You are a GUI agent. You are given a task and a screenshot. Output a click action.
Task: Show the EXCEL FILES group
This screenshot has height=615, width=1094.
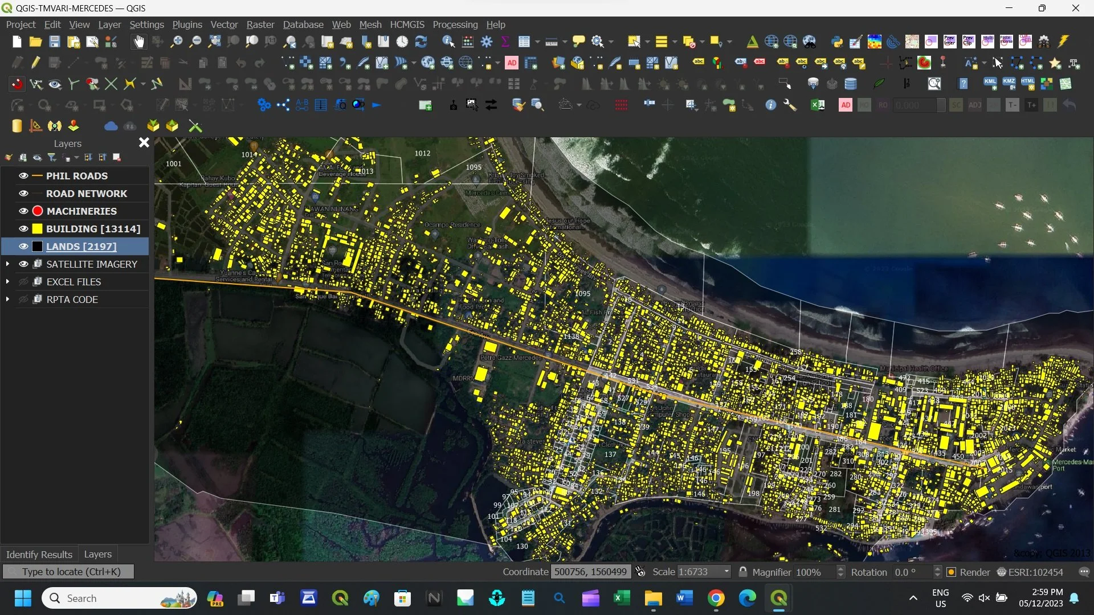tap(23, 282)
